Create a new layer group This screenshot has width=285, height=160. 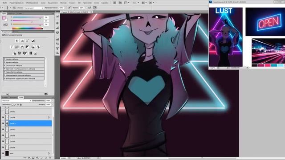point(41,158)
